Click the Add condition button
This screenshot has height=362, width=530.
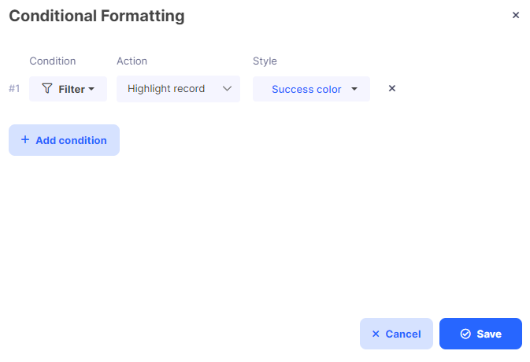65,140
